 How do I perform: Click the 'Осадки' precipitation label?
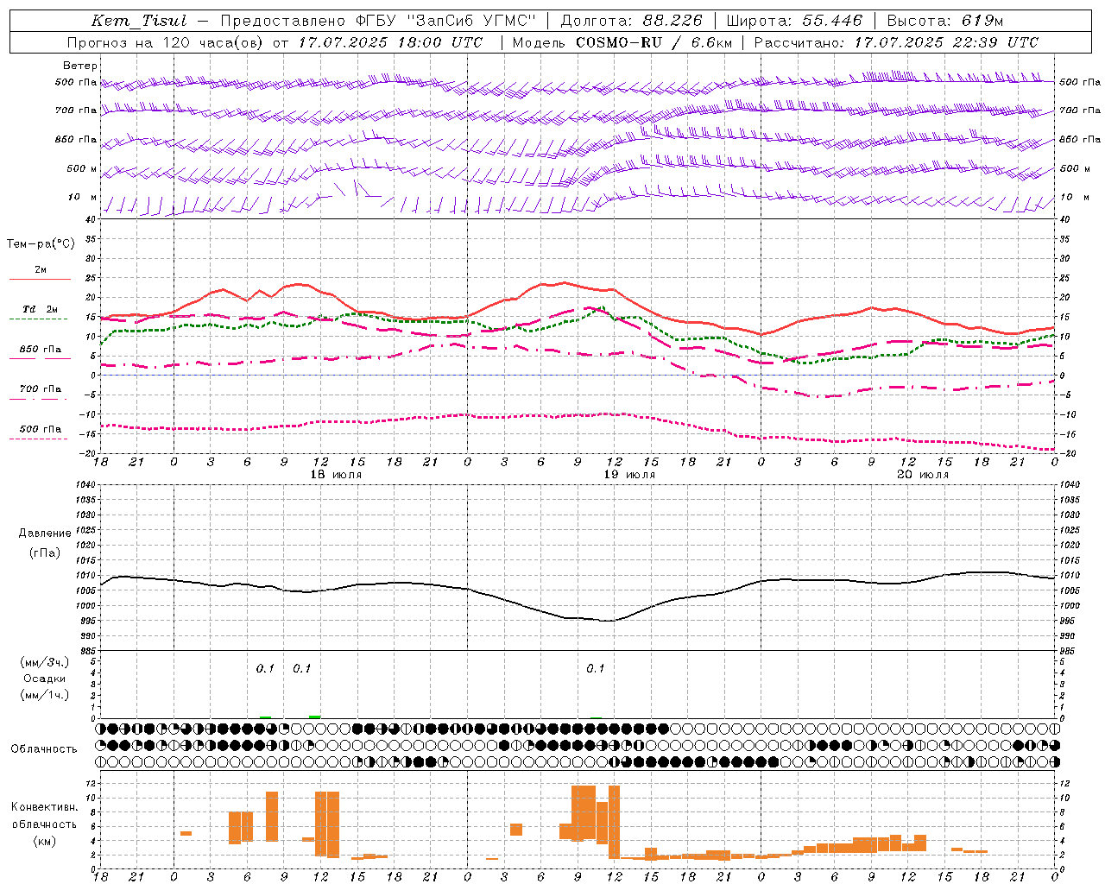(x=45, y=679)
